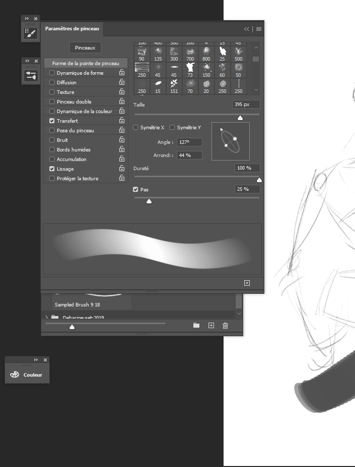Pick the 20 brush tip

pyautogui.click(x=206, y=86)
